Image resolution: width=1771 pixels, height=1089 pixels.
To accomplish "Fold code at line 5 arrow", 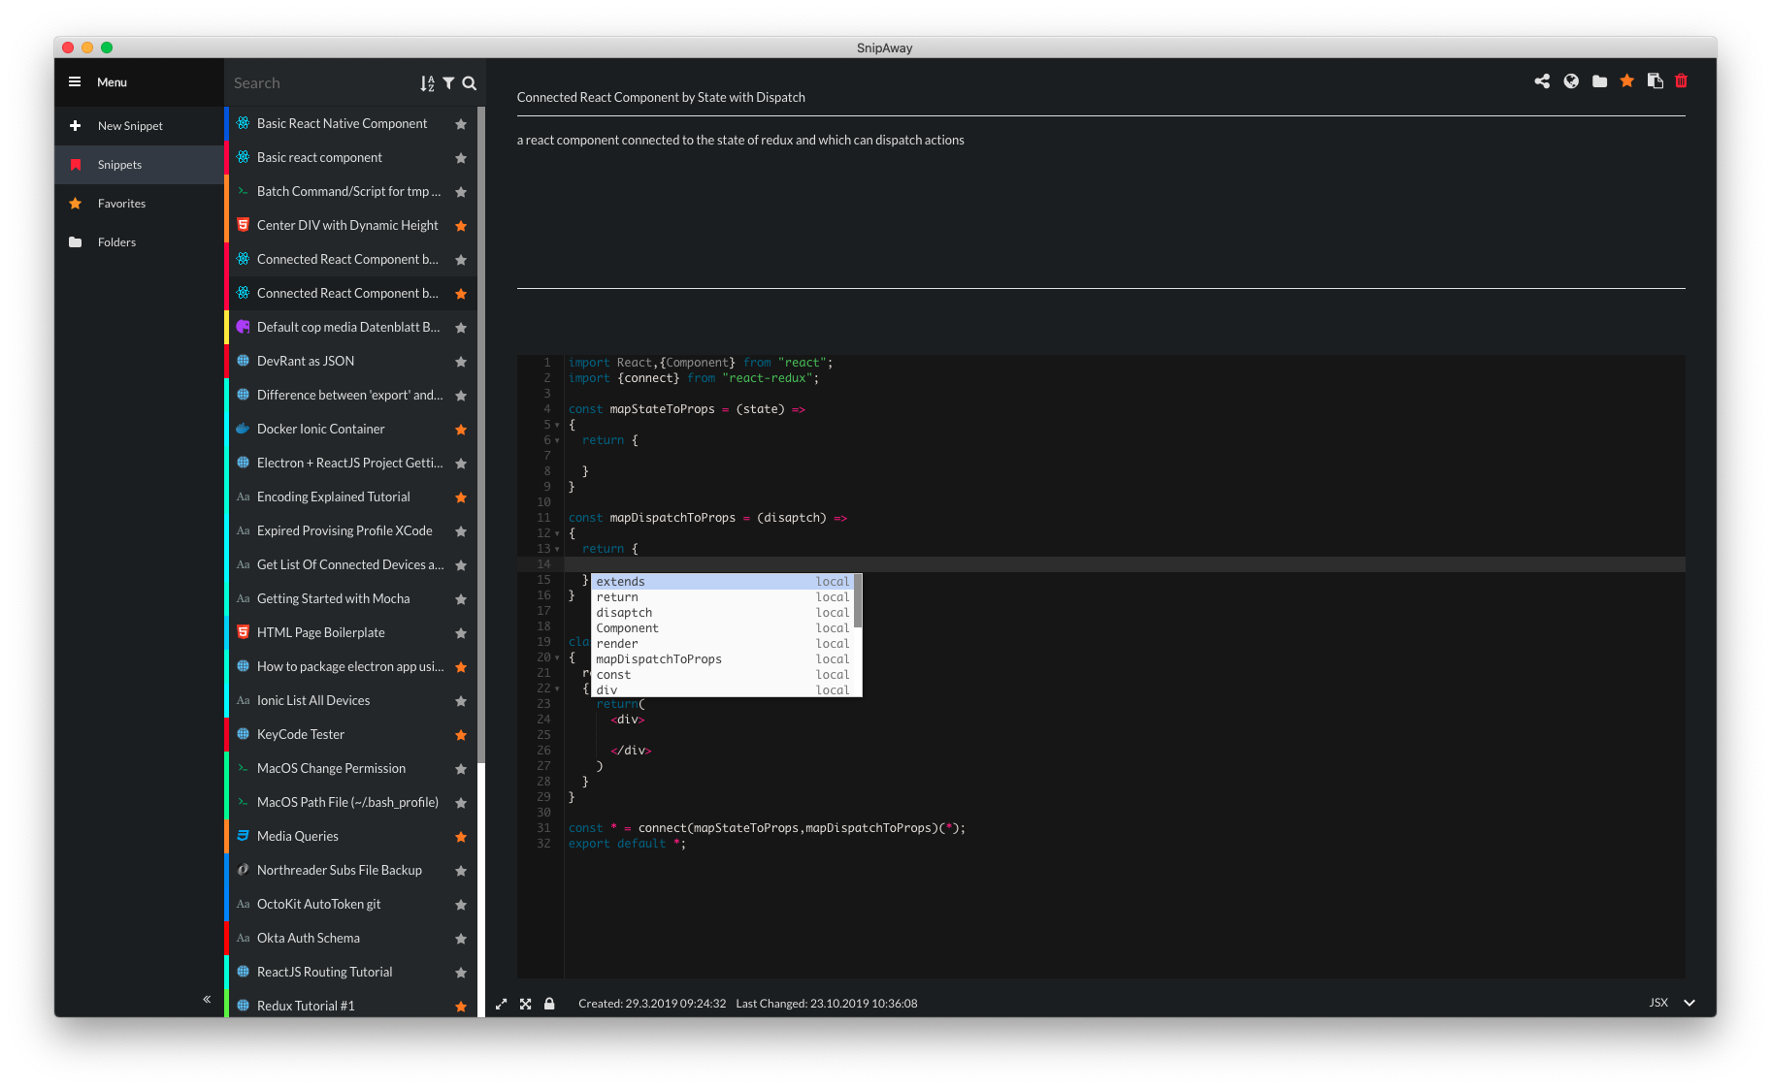I will (x=557, y=426).
